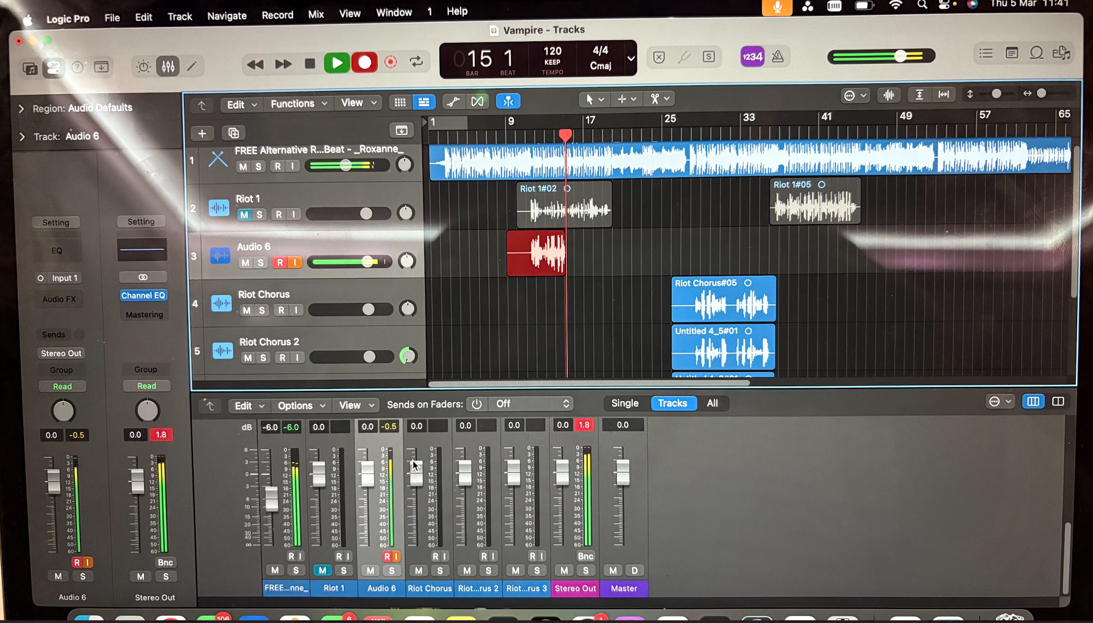1093x623 pixels.
Task: Open the Loop Browser icon at top right
Action: [x=1037, y=53]
